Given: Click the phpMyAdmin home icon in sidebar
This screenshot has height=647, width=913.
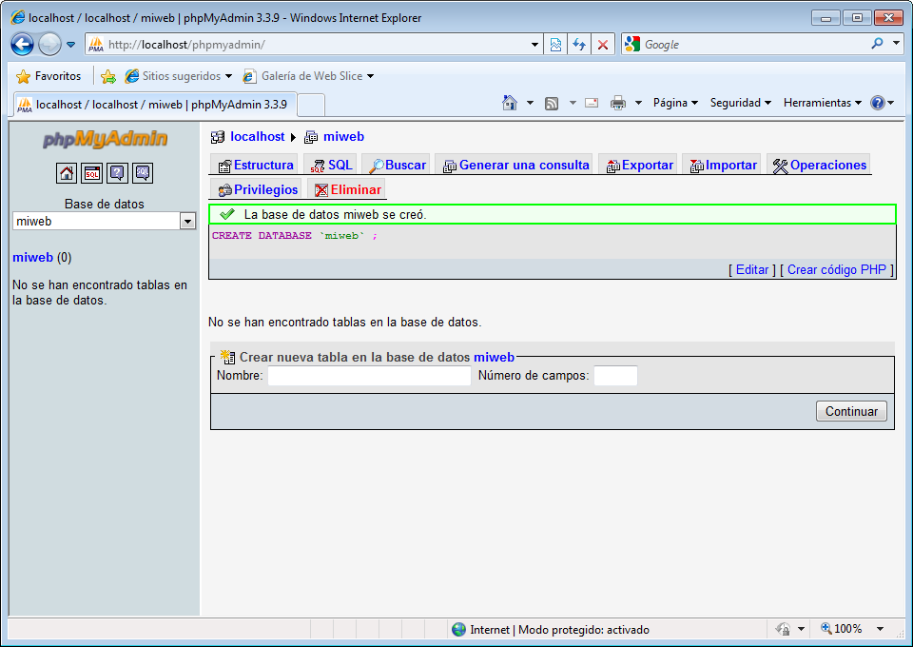Looking at the screenshot, I should click(x=67, y=173).
